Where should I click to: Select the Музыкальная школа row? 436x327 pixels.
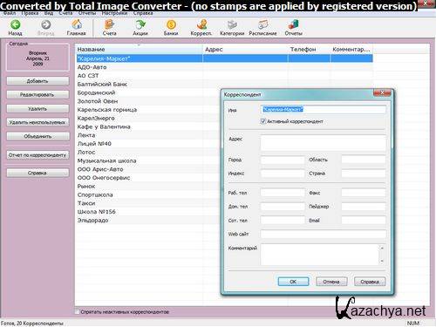pyautogui.click(x=148, y=160)
